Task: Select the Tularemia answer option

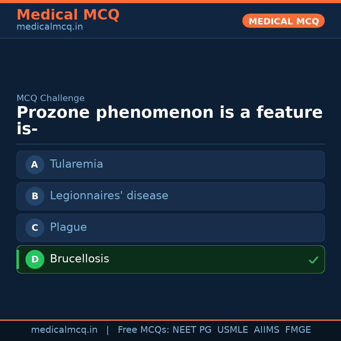Action: click(170, 165)
